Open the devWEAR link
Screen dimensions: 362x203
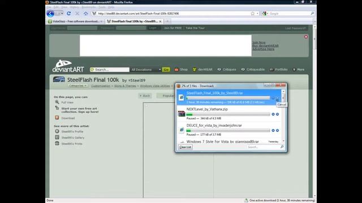[202, 69]
